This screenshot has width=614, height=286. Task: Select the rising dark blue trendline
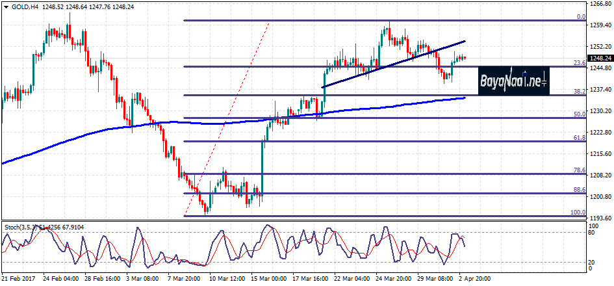pyautogui.click(x=390, y=64)
